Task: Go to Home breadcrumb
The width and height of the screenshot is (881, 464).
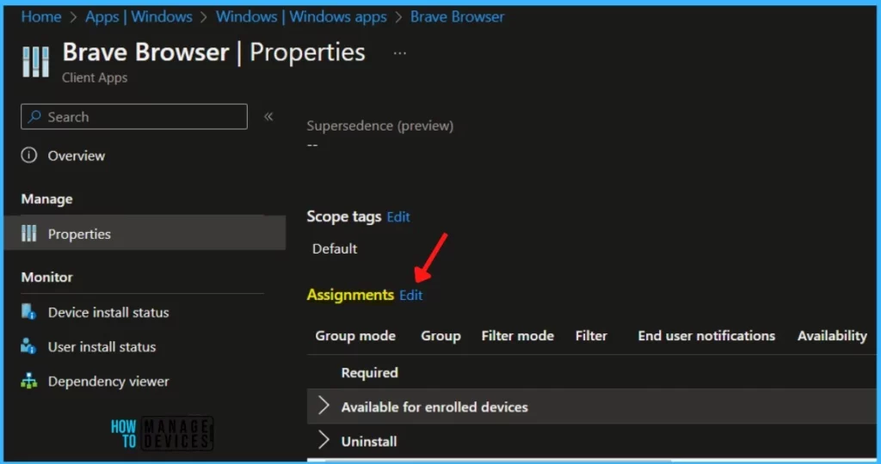Action: click(41, 17)
